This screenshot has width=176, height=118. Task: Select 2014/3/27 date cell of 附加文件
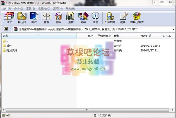click(150, 50)
